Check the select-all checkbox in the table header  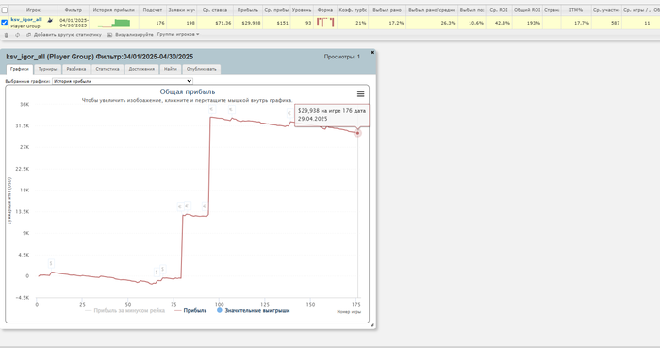4,10
